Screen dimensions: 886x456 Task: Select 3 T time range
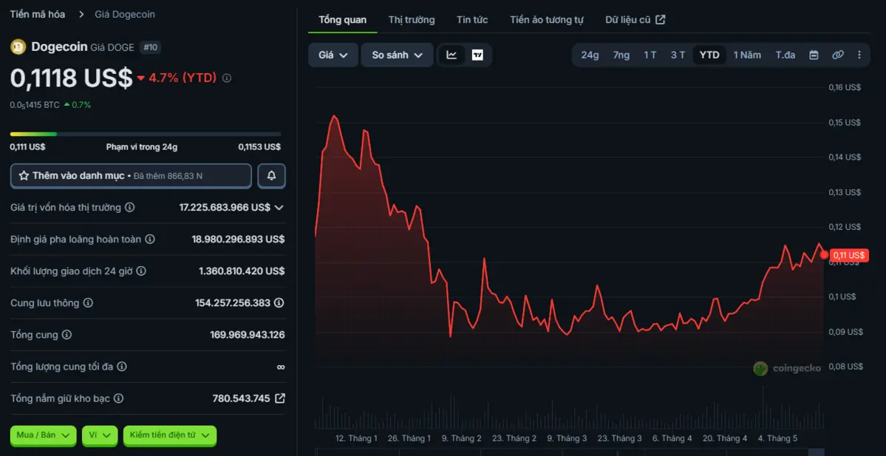[x=678, y=55]
